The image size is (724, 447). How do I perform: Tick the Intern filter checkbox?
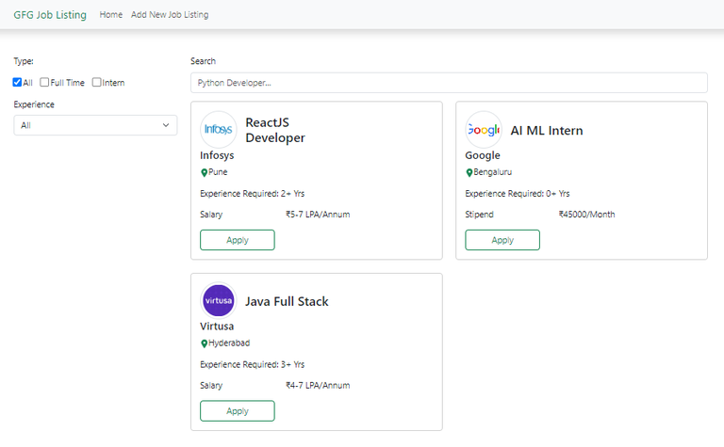pyautogui.click(x=97, y=83)
